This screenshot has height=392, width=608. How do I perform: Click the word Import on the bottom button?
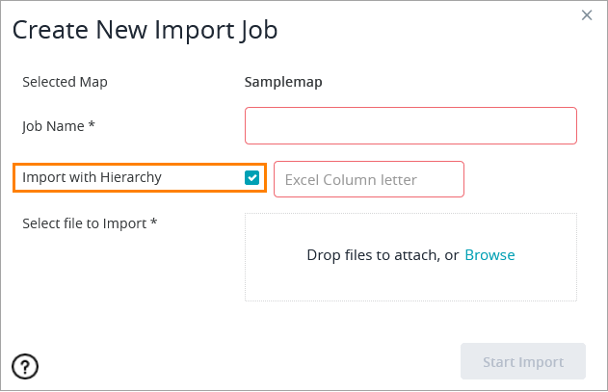tap(542, 362)
